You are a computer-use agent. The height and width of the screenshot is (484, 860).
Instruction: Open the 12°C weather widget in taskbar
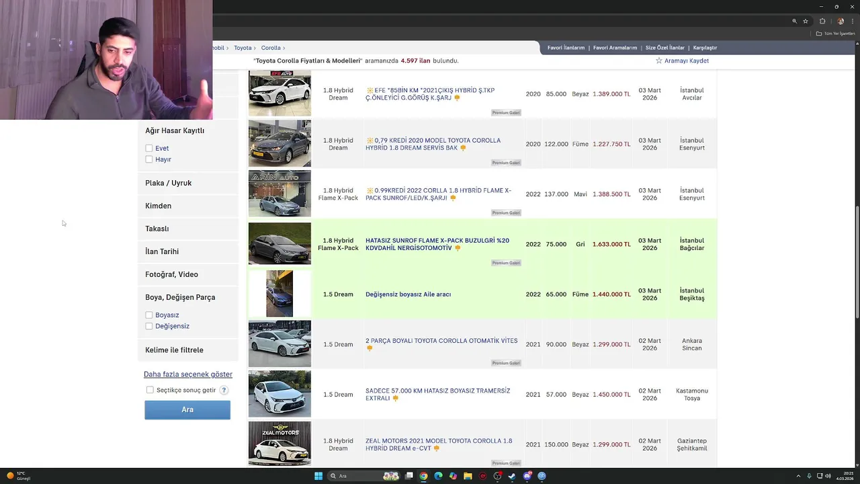tap(19, 476)
